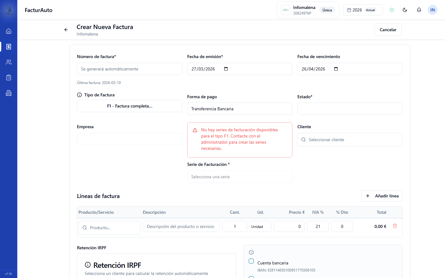
Task: Open the home icon in sidebar
Action: click(9, 31)
